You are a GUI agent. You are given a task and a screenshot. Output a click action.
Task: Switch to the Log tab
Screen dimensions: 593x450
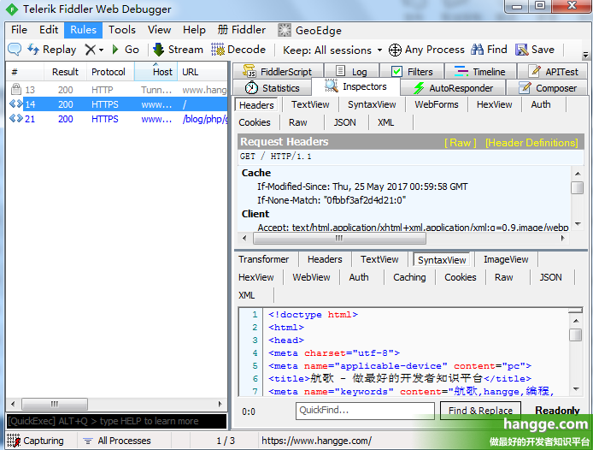coord(351,71)
